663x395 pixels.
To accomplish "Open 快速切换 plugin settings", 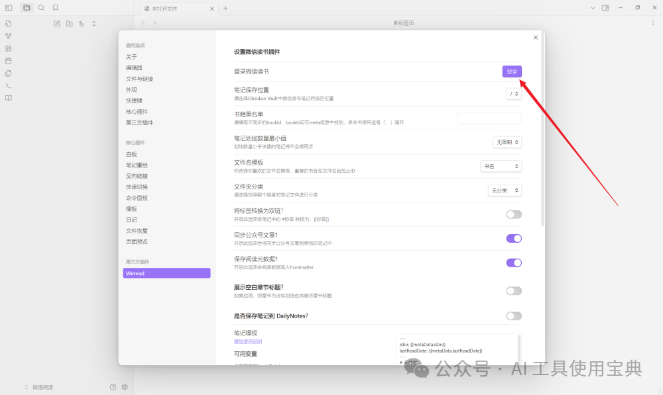I will coord(137,187).
